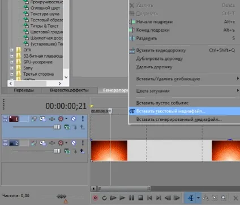Toggle Bypass Motion Blur on track 2

pyautogui.click(x=34, y=143)
